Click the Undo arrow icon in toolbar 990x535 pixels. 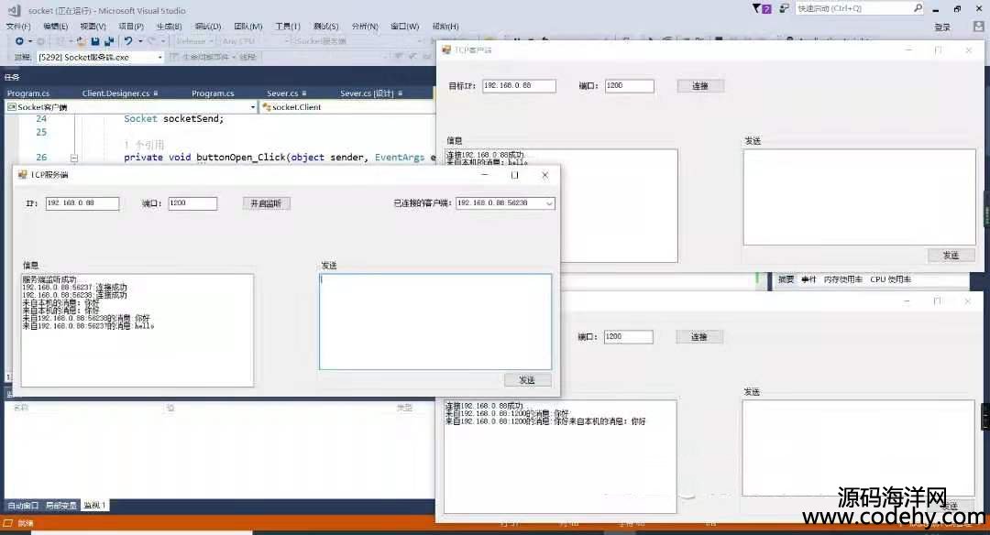128,41
